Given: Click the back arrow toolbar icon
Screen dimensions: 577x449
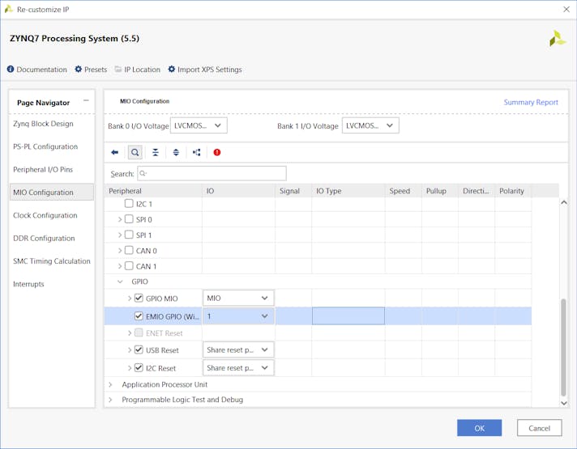Looking at the screenshot, I should tap(115, 152).
